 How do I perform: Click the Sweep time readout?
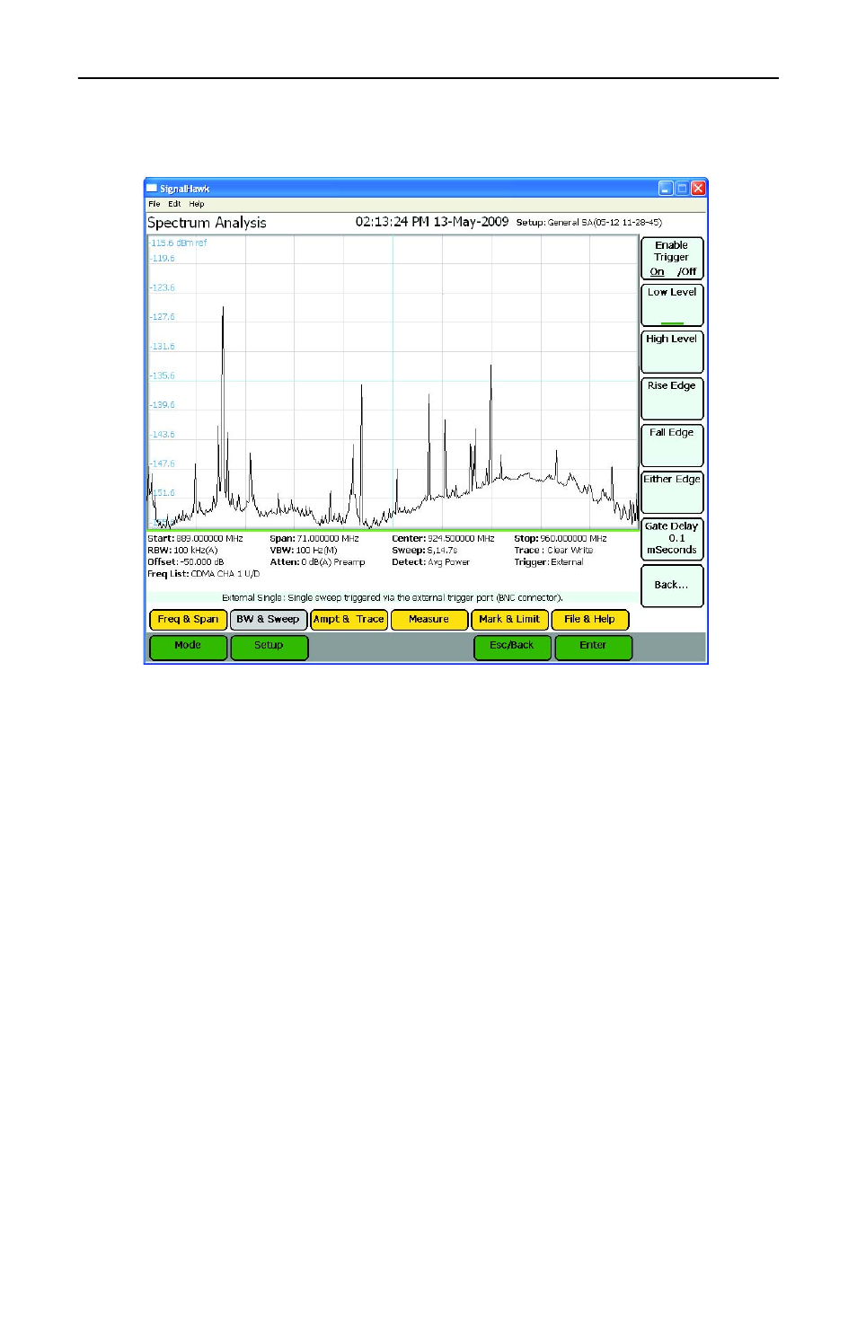coord(425,551)
